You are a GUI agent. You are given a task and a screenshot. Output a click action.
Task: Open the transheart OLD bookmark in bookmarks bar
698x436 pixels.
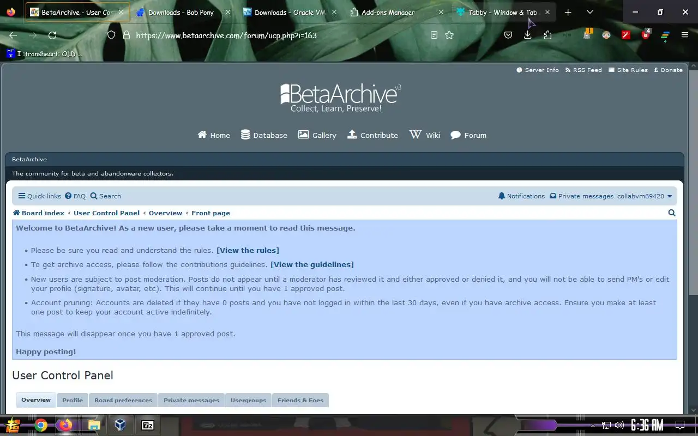44,53
